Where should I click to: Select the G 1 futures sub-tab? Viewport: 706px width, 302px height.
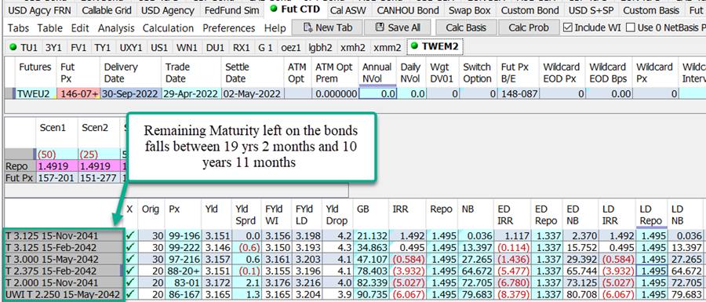tap(265, 47)
